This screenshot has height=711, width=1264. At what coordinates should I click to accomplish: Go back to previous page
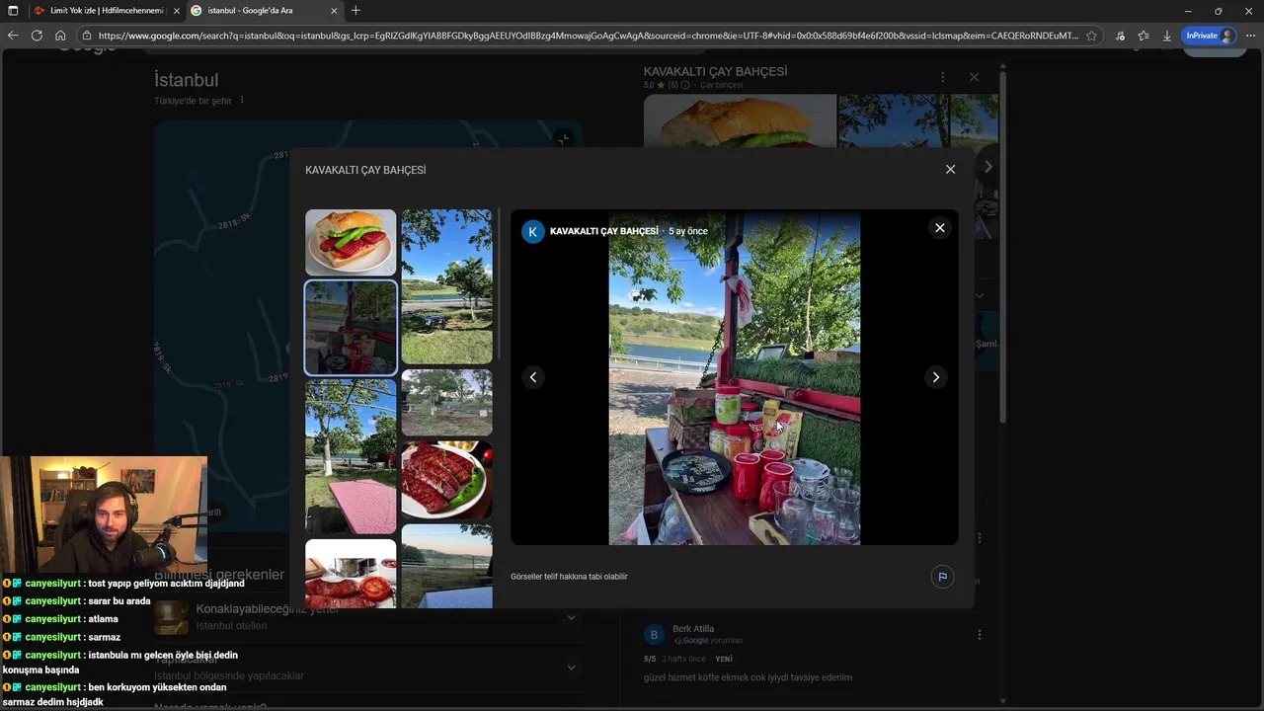[x=13, y=36]
